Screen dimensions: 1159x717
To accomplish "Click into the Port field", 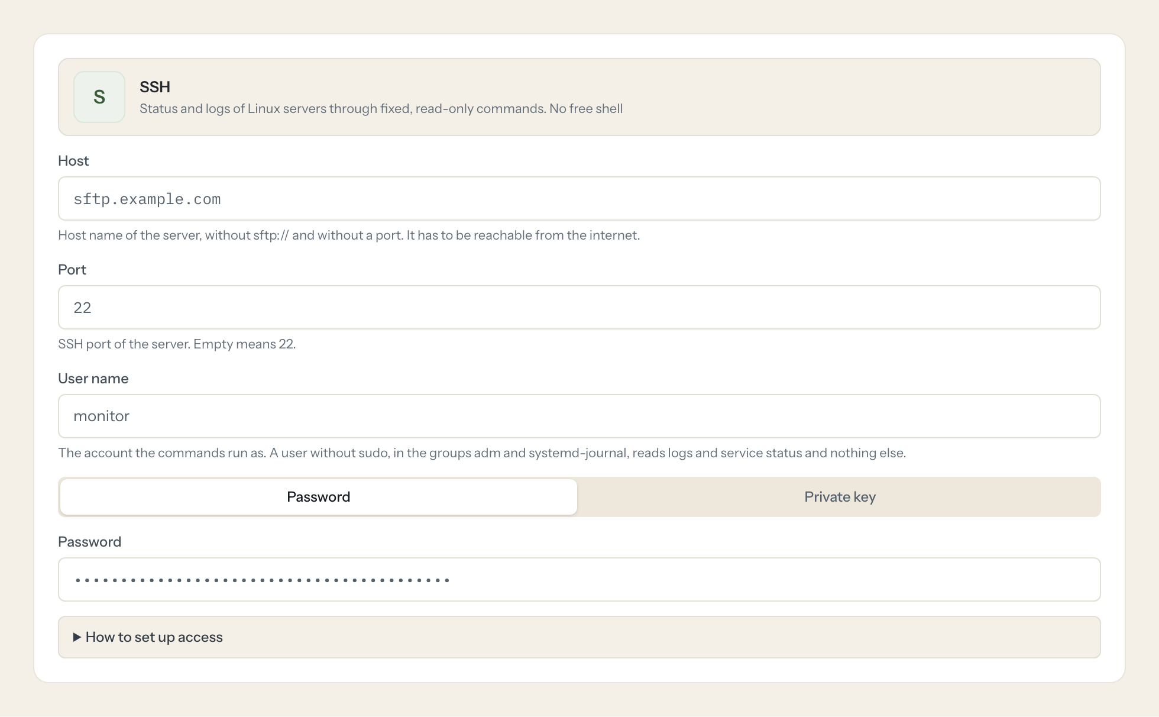I will tap(579, 308).
